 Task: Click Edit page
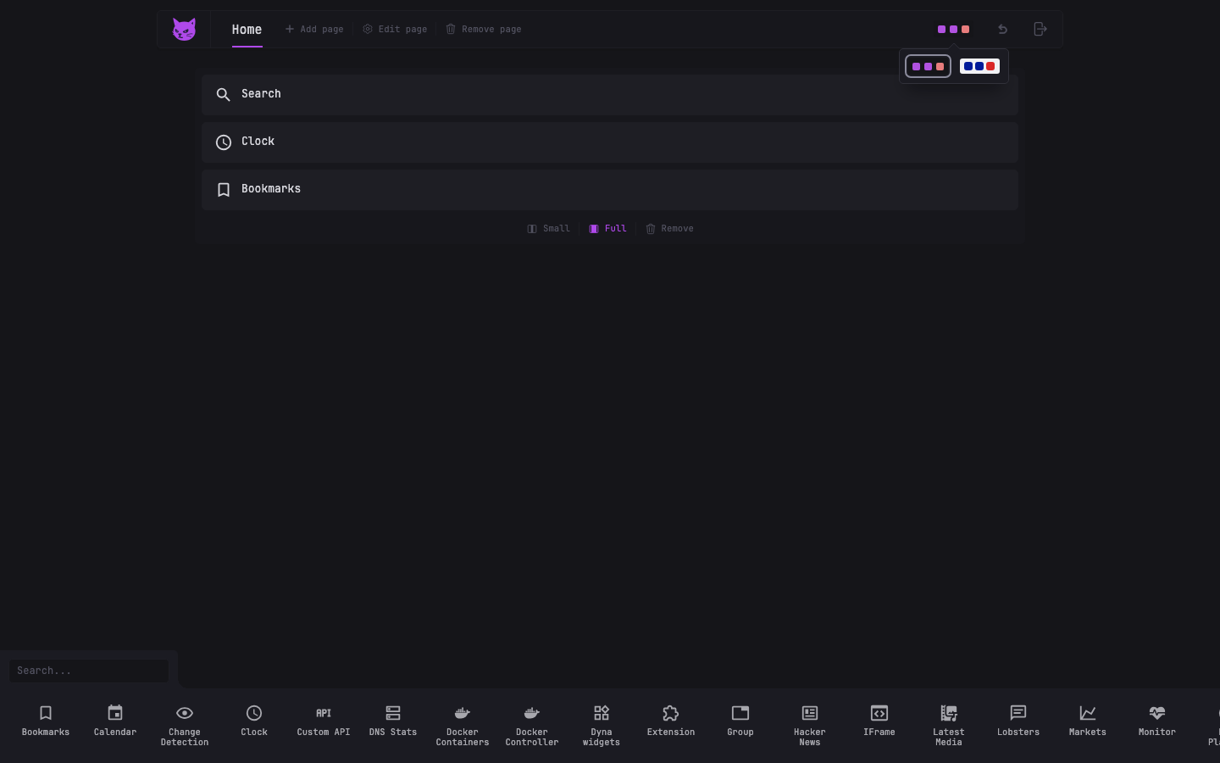(395, 30)
